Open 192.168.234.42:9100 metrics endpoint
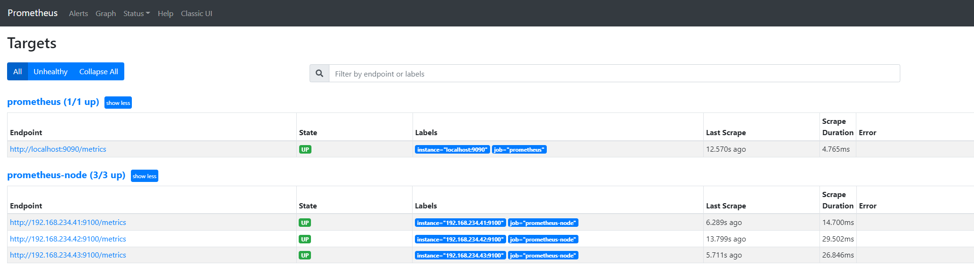The height and width of the screenshot is (267, 974). [68, 239]
